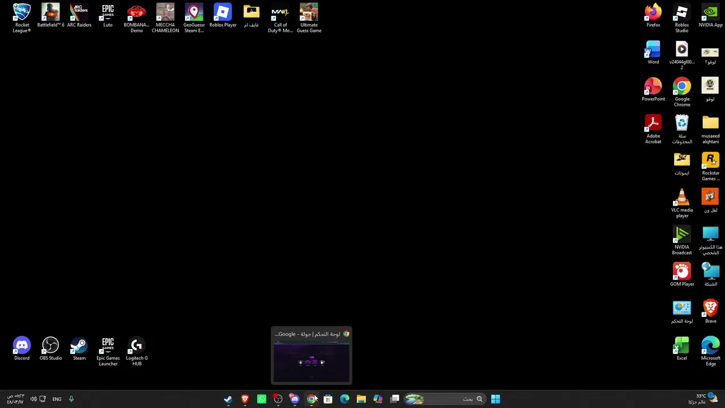Open the فايف ام folder
This screenshot has width=725, height=408.
251,16
